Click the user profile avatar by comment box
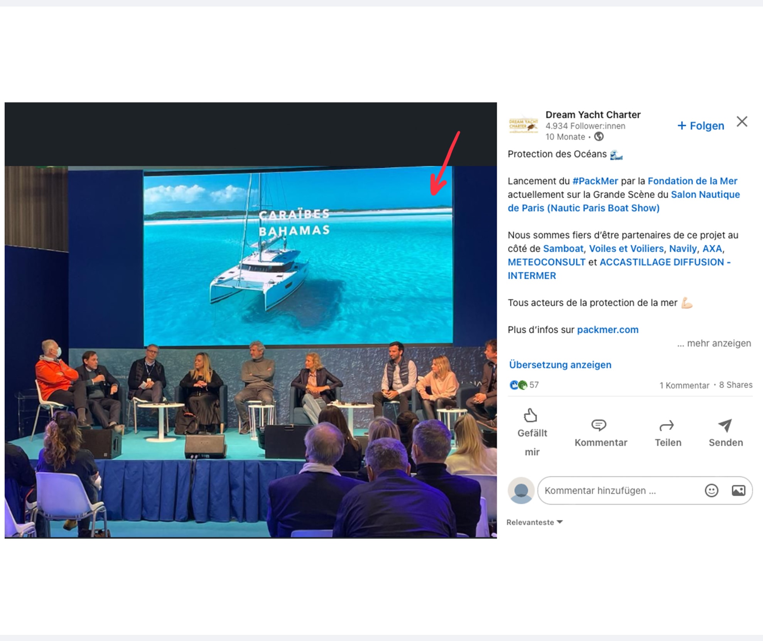This screenshot has width=763, height=641. click(x=521, y=490)
